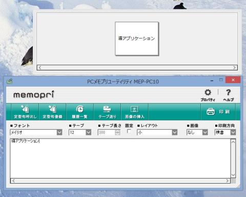Image resolution: width=246 pixels, height=197 pixels.
Task: Adjust the テープ長さ spinner arrows
Action: (117, 132)
